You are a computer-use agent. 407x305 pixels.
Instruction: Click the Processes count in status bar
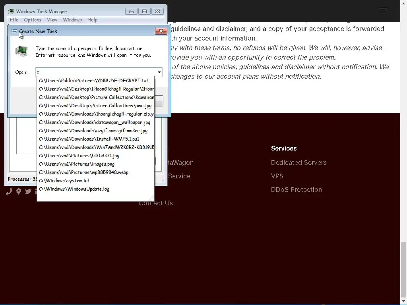click(x=22, y=179)
